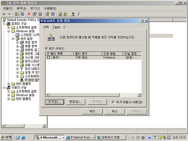Click the create IP security policy icon
188x141 pixels.
point(60,14)
